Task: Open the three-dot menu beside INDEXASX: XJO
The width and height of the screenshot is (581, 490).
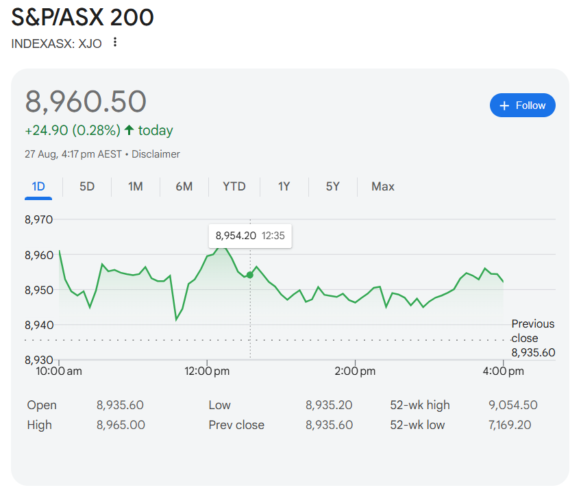Action: pyautogui.click(x=115, y=42)
